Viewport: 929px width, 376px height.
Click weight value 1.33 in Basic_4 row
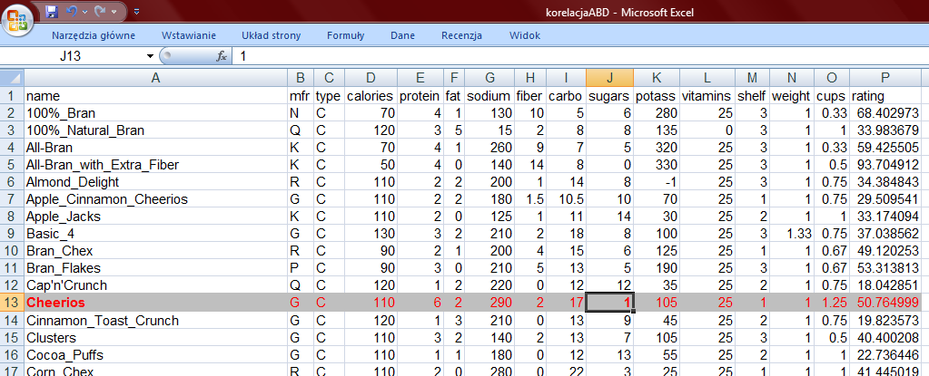click(x=792, y=234)
